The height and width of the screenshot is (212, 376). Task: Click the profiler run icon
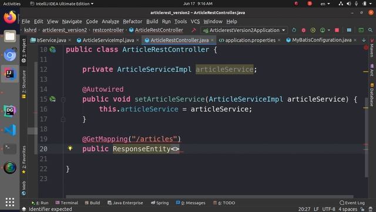323,30
